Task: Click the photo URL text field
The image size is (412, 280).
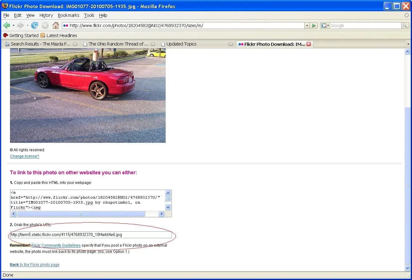Action: click(91, 235)
